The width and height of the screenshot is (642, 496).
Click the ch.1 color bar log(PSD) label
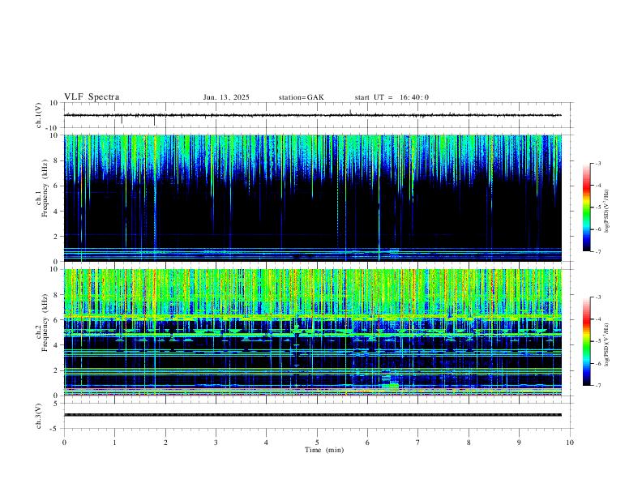point(607,212)
